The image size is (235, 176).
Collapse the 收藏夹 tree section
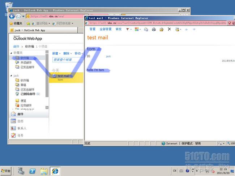click(x=11, y=53)
